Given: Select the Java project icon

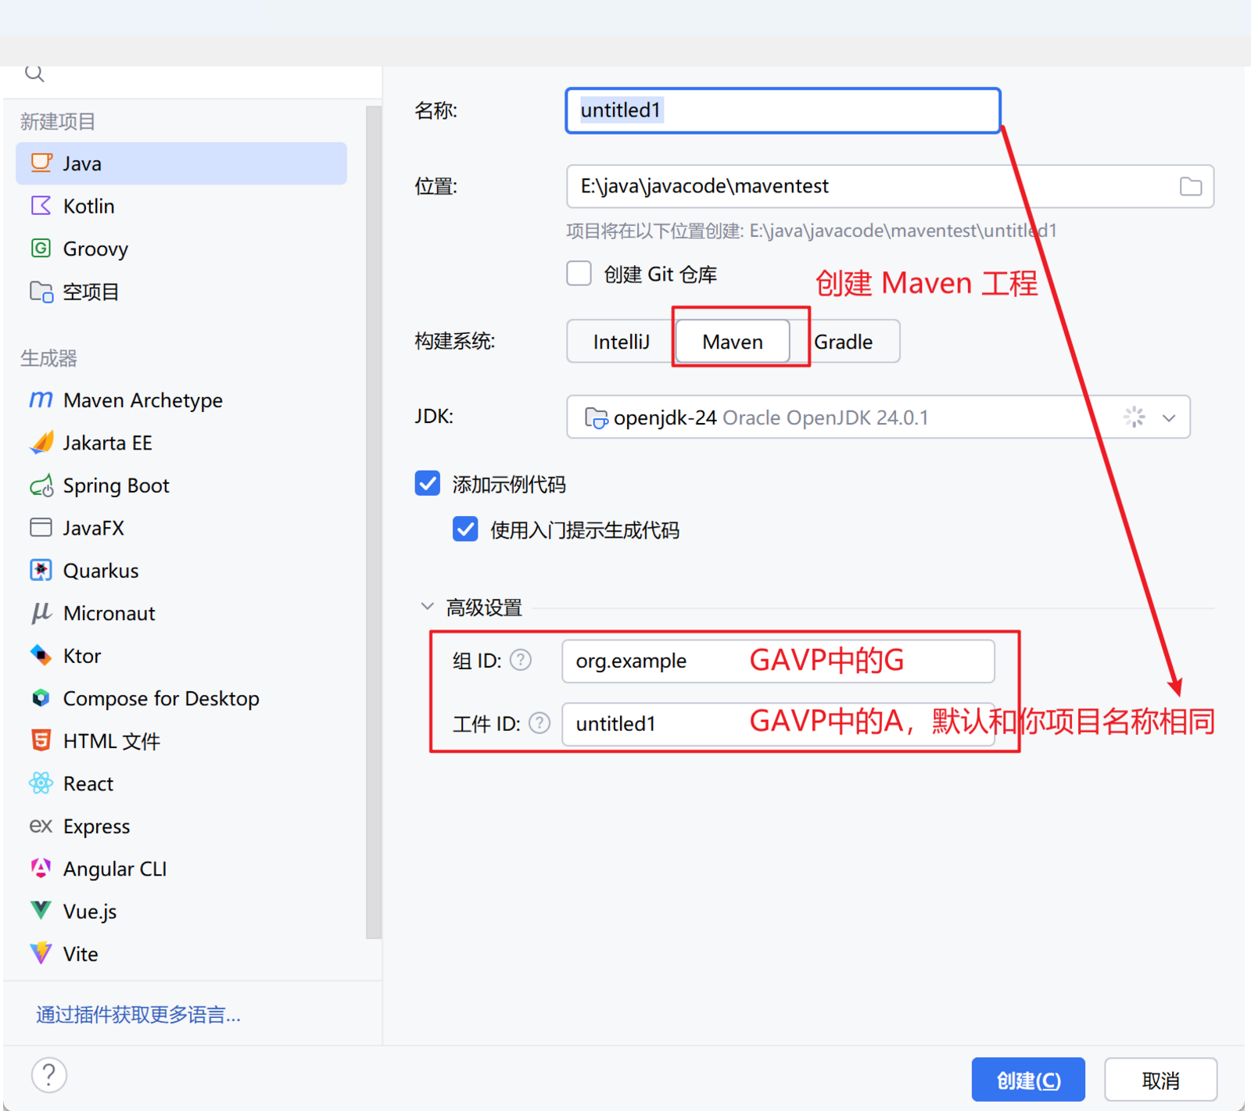Looking at the screenshot, I should 41,163.
